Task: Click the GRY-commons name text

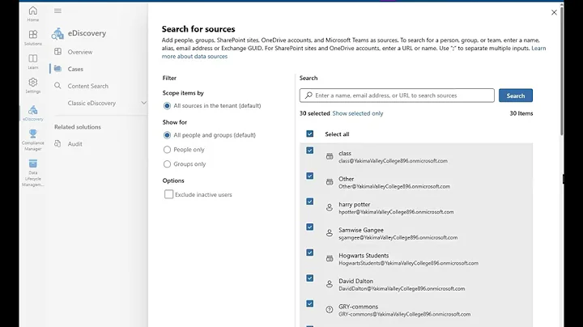Action: coord(358,307)
